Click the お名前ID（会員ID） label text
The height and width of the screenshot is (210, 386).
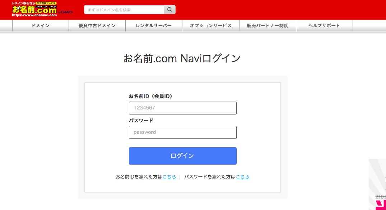point(151,96)
